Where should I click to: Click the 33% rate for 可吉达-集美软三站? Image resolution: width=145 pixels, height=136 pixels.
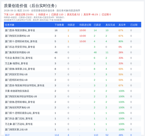[x=121, y=58]
